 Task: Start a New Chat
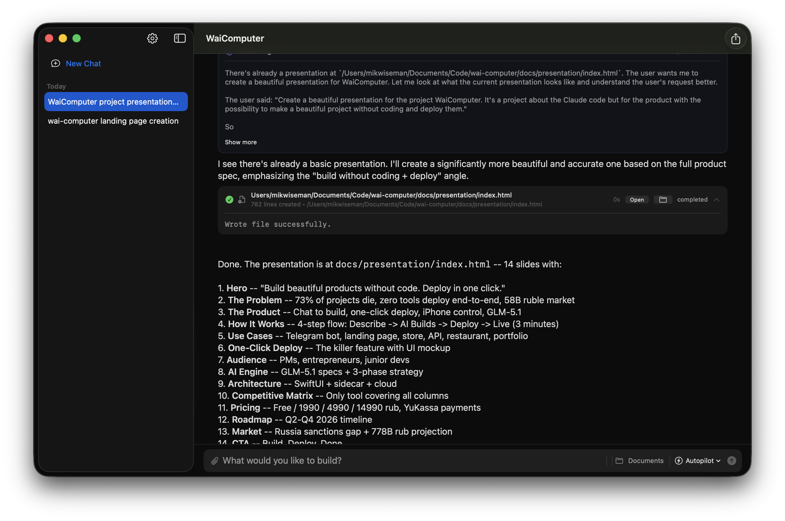click(83, 63)
